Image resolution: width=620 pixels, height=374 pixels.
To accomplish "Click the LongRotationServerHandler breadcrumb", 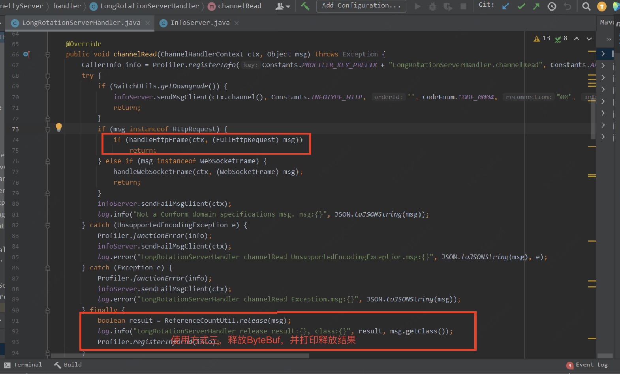I will (x=145, y=6).
